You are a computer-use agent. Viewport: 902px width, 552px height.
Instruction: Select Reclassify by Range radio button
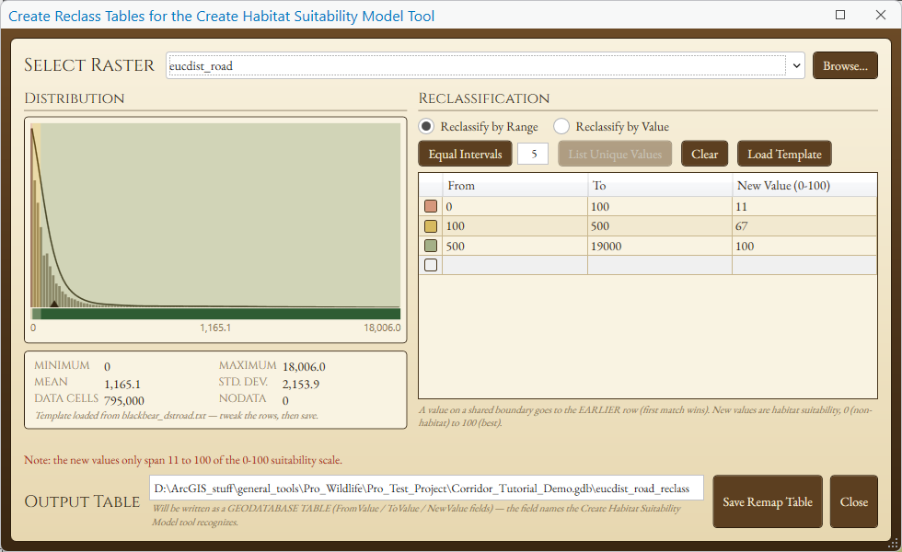pos(425,126)
